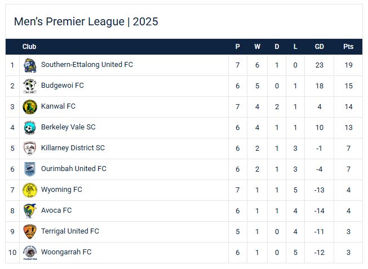
Task: Click the GD column header
Action: 320,47
